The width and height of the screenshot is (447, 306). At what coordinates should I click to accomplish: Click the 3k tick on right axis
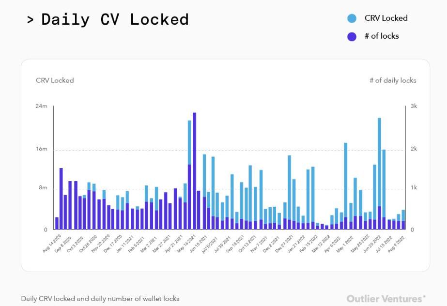[x=414, y=106]
